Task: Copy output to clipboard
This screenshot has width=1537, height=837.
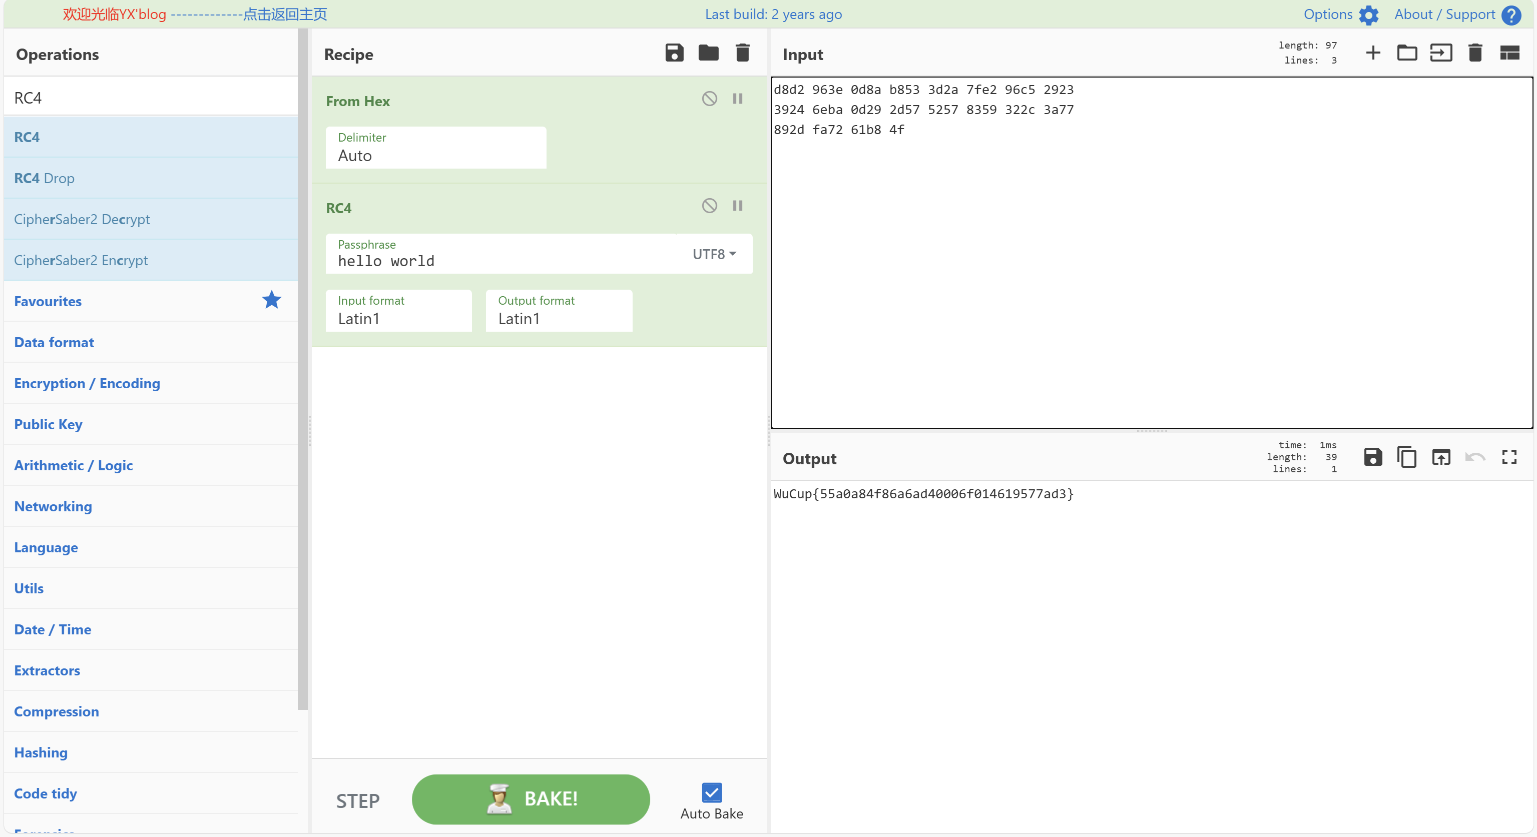Action: coord(1407,458)
